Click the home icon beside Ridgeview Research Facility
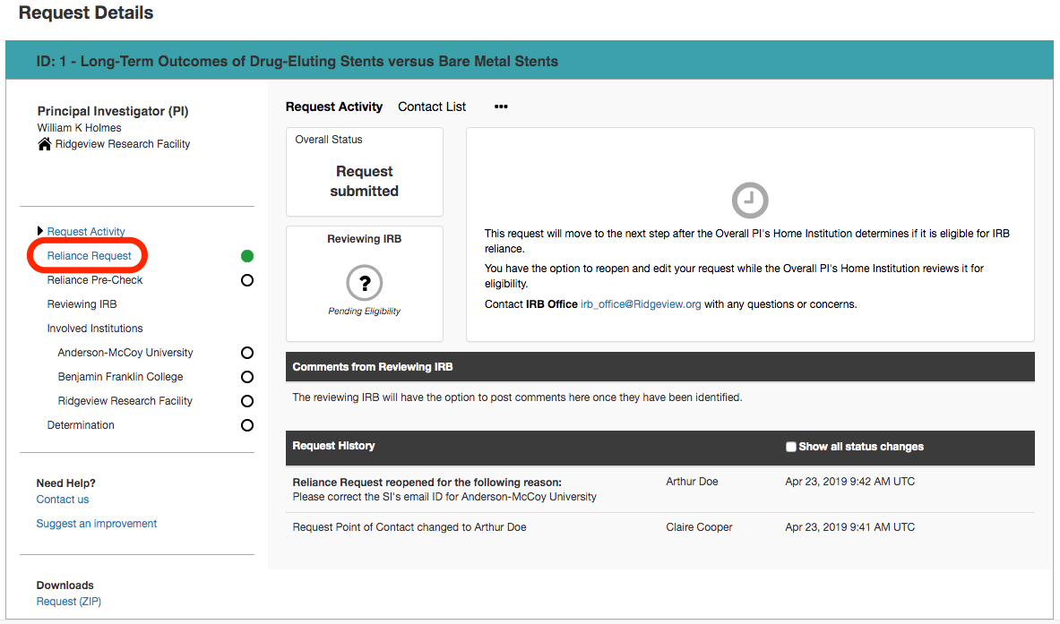The width and height of the screenshot is (1060, 624). click(x=45, y=144)
